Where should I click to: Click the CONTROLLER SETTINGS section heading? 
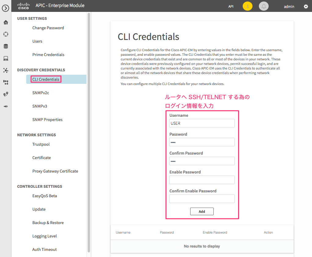[40, 187]
